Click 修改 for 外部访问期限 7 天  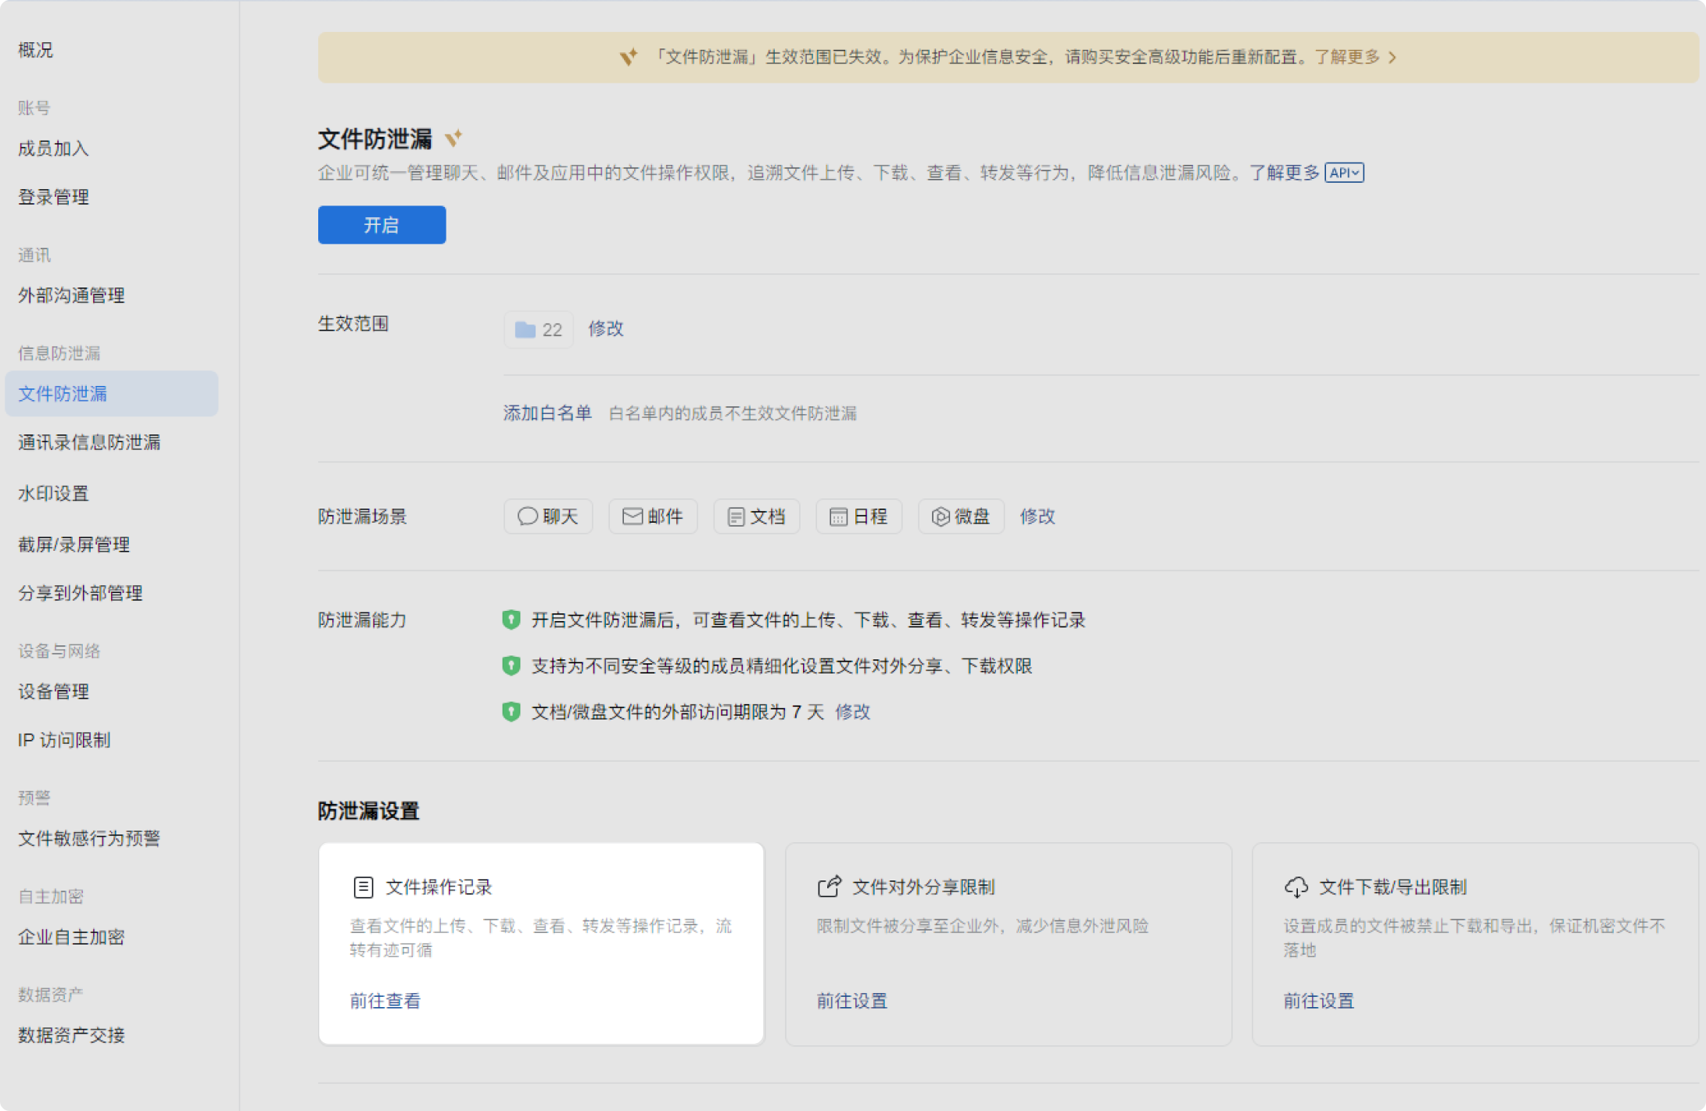click(x=852, y=712)
